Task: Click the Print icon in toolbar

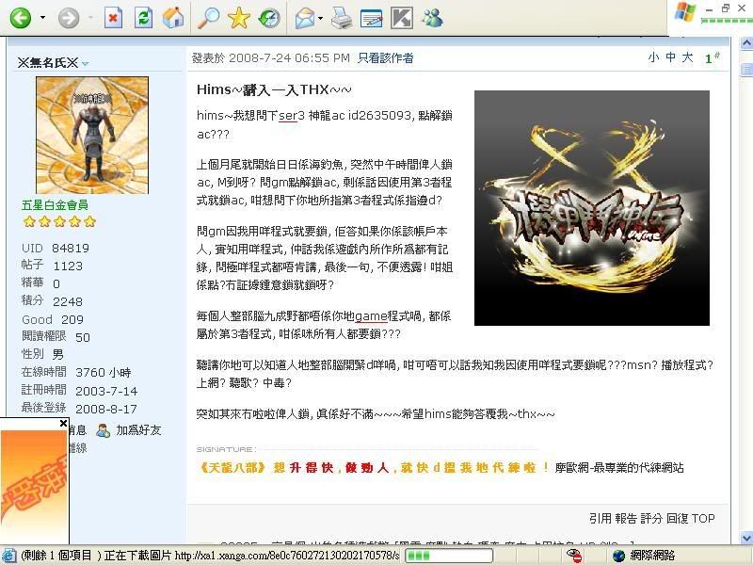Action: (x=343, y=17)
